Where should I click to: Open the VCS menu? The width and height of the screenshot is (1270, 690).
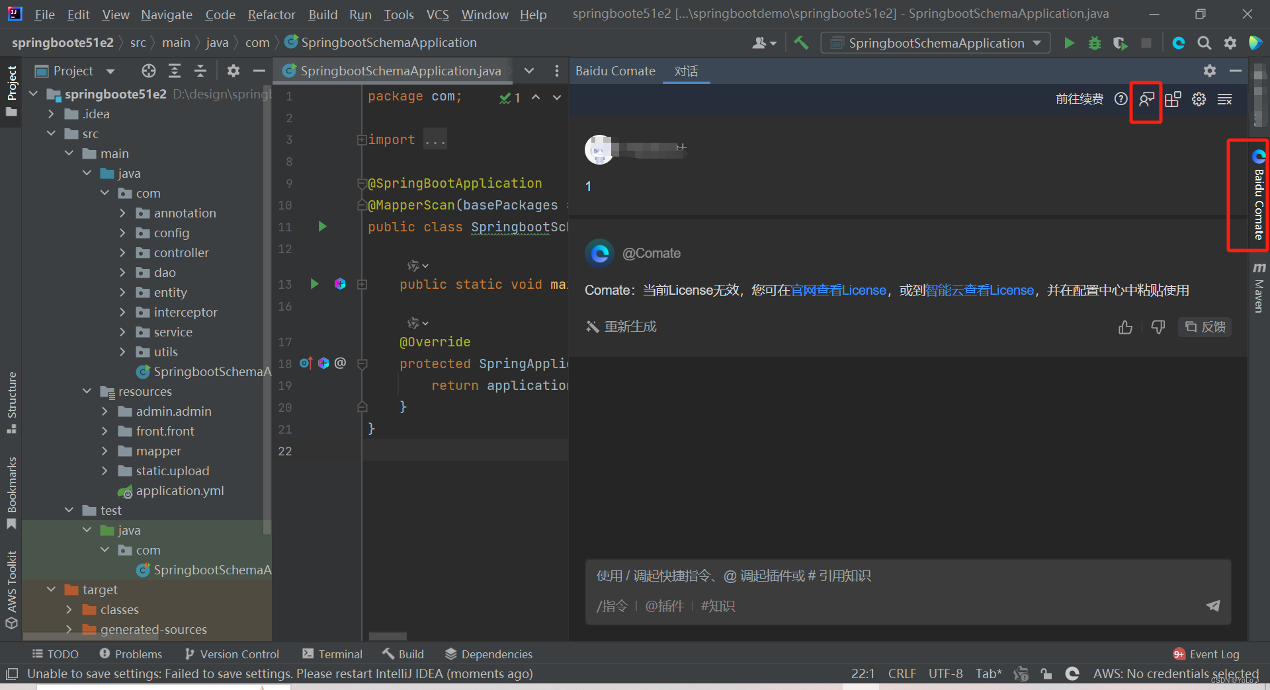pos(437,15)
